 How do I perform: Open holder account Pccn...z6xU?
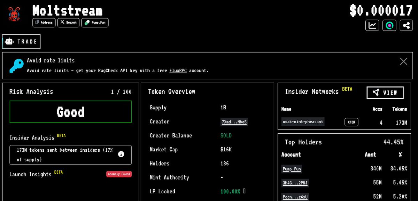click(x=295, y=197)
